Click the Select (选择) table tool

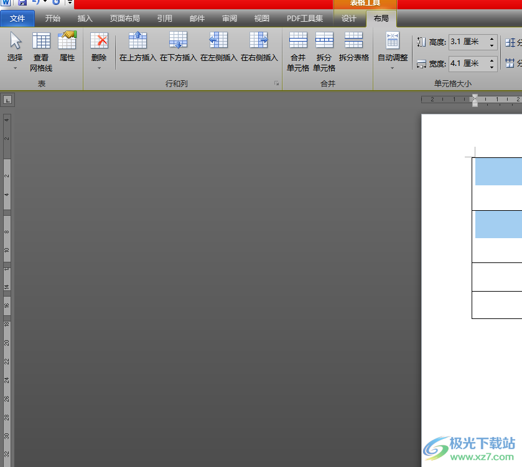[15, 50]
